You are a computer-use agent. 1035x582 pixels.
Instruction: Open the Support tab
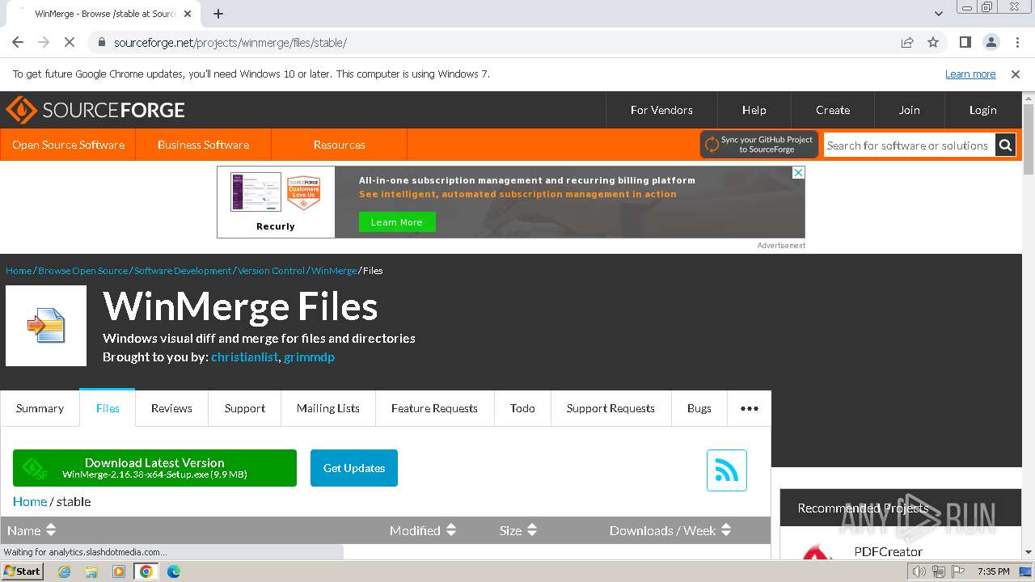click(245, 408)
